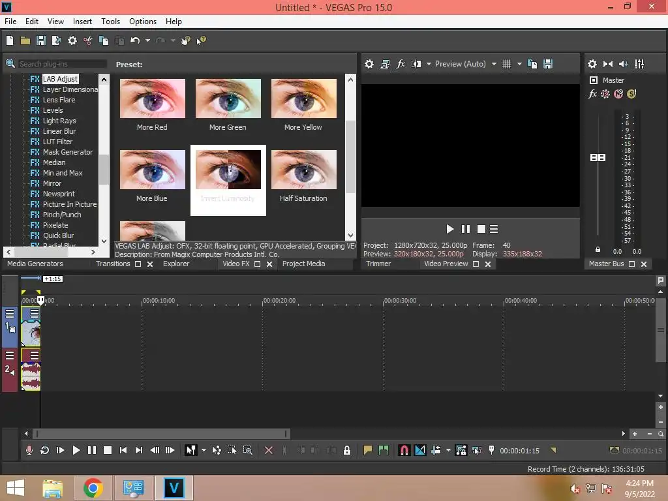668x501 pixels.
Task: Save the project with the toolbar disk icon
Action: pos(41,40)
